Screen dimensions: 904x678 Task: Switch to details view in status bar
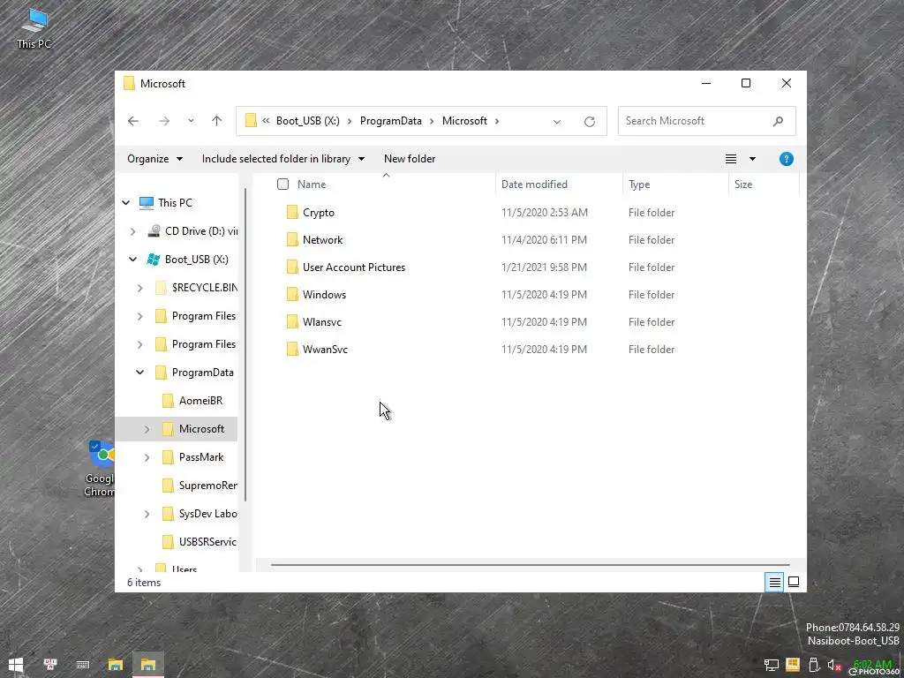click(x=774, y=583)
